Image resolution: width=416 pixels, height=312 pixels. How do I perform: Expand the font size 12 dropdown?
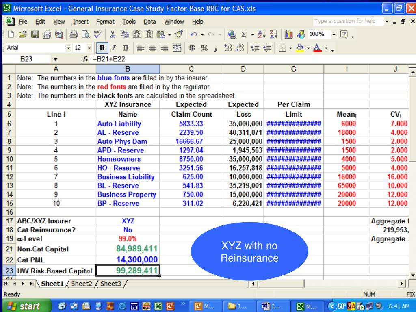[x=89, y=48]
